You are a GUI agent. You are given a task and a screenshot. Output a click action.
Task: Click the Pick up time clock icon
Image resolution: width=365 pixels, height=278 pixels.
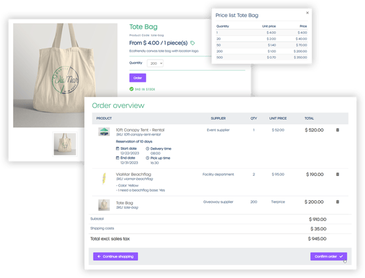click(147, 158)
